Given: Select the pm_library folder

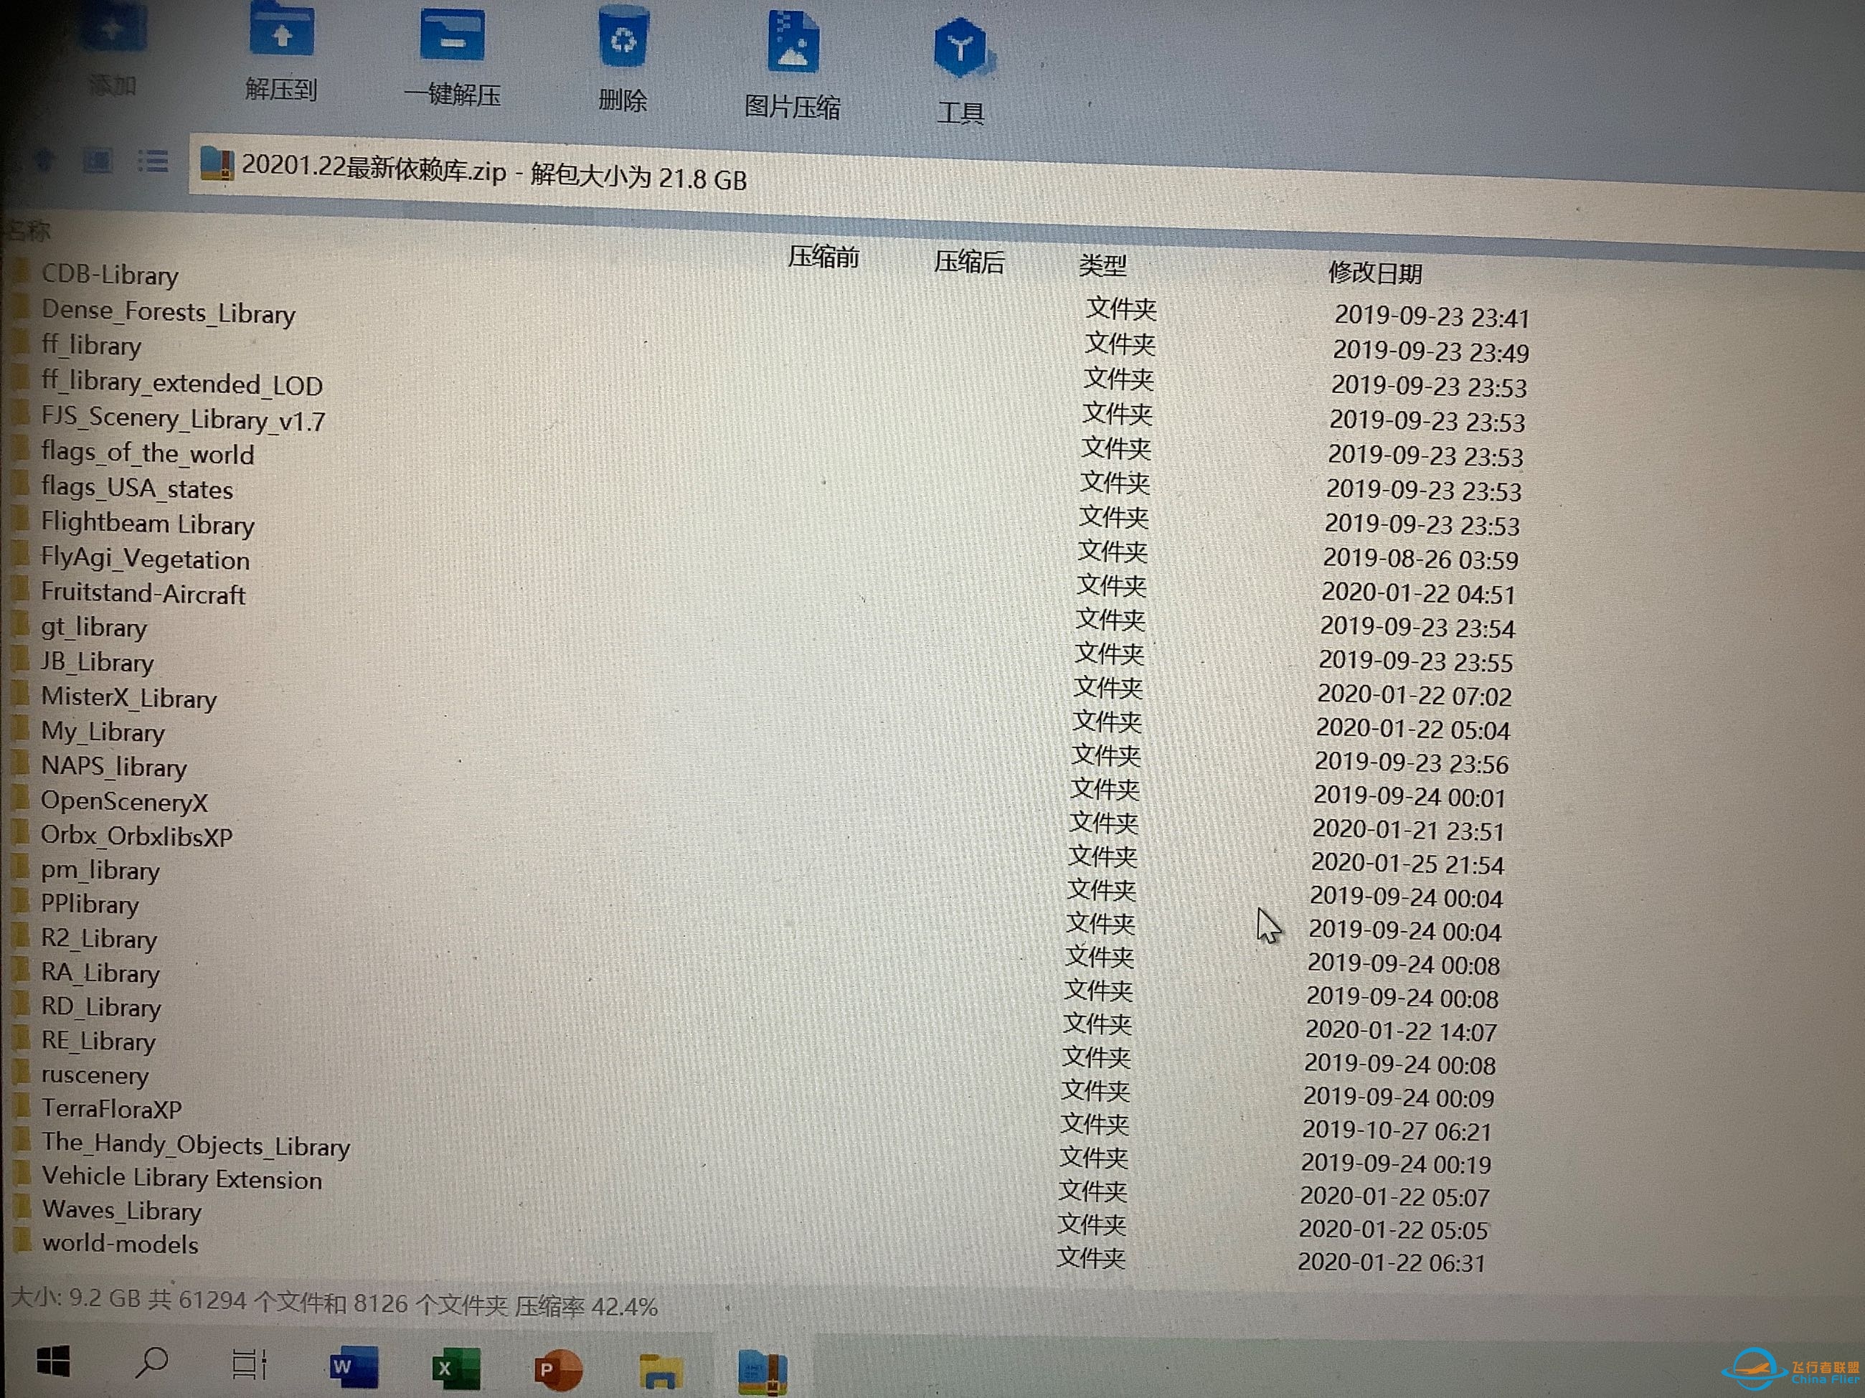Looking at the screenshot, I should pos(100,870).
